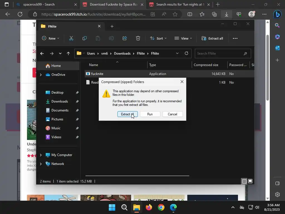
Task: Select the application file row showing 14,643 KB
Action: (169, 74)
